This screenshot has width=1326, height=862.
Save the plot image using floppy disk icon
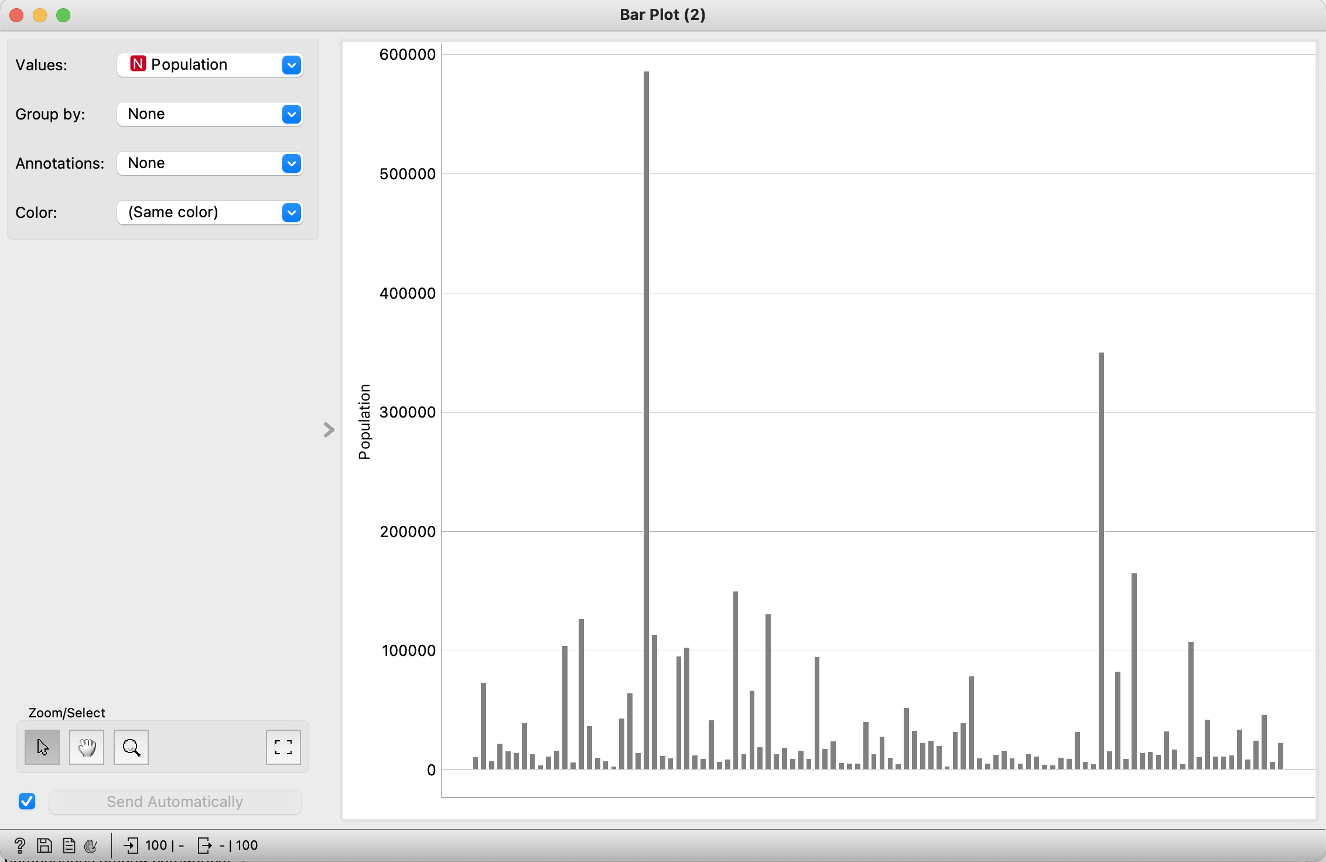coord(44,845)
